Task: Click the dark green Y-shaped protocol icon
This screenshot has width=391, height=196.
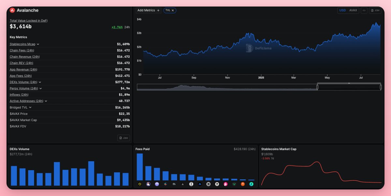Action: pos(234,184)
